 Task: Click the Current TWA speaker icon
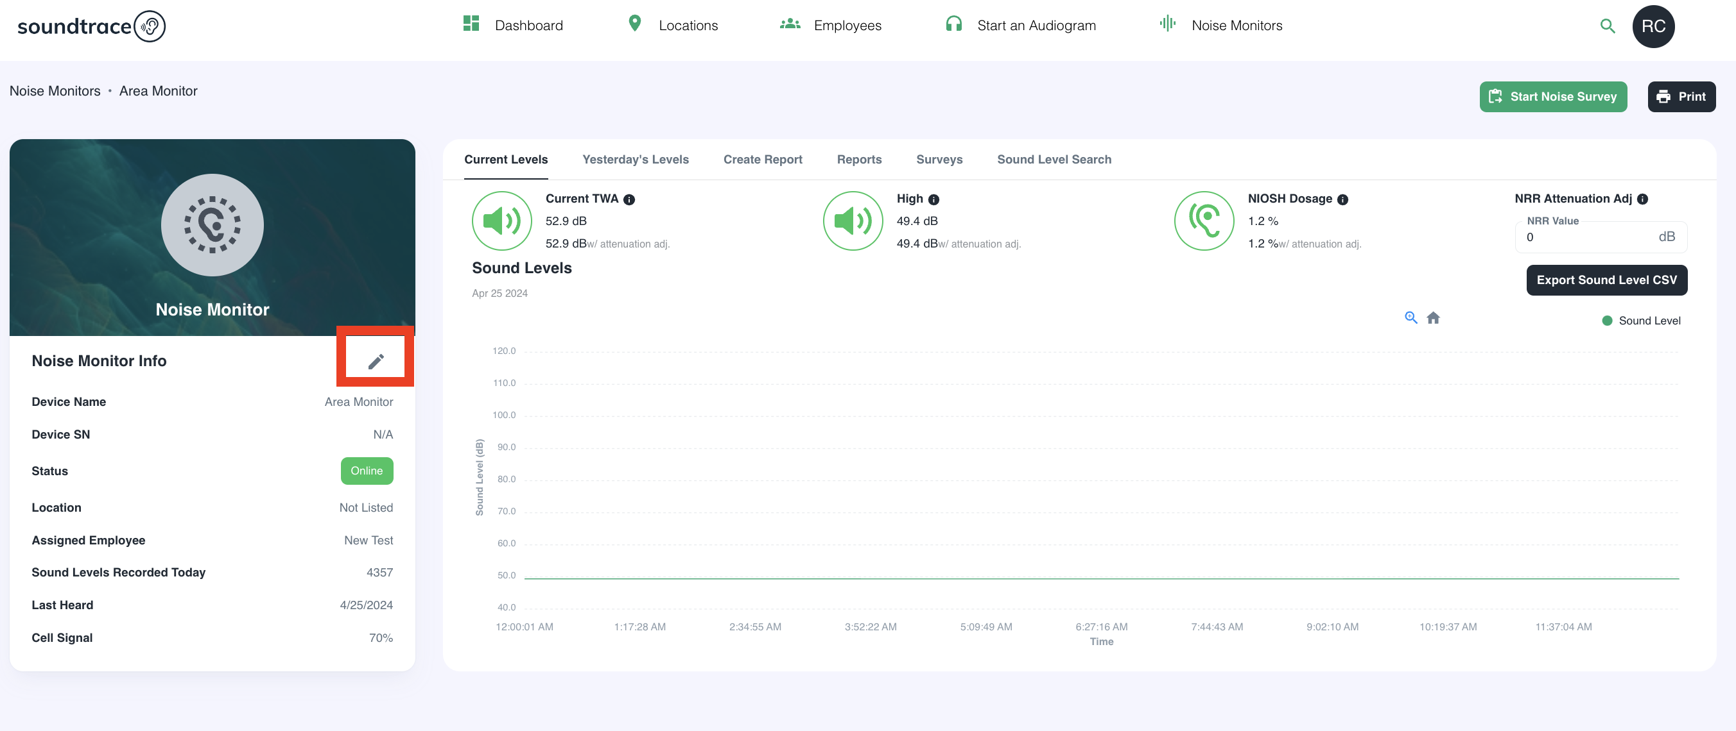(502, 221)
